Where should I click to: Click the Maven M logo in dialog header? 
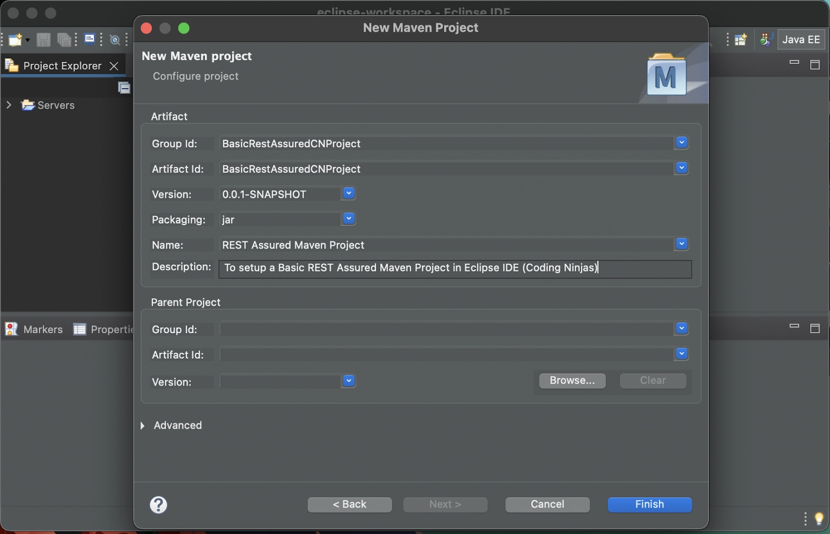click(667, 75)
